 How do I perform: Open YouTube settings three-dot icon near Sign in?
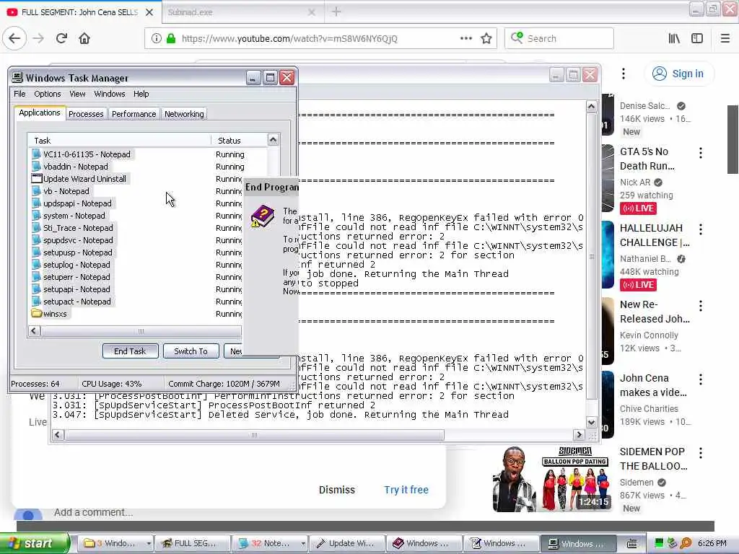point(623,74)
